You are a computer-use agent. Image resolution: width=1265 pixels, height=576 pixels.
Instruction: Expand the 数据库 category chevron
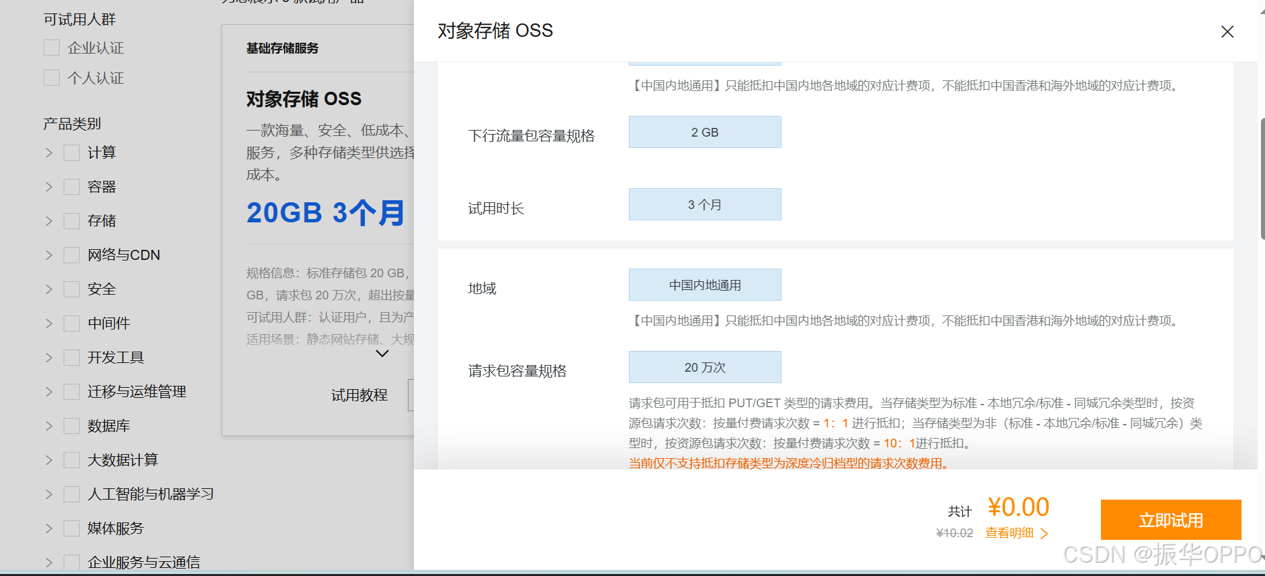[49, 426]
